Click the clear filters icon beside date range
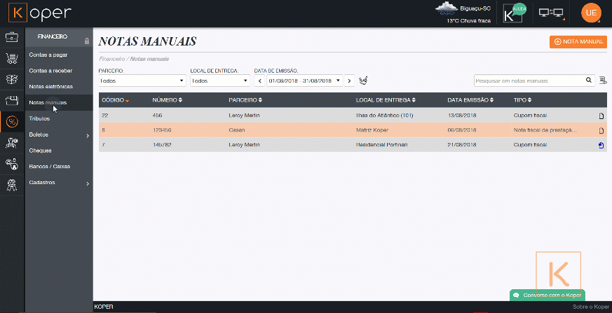The image size is (612, 313). [363, 81]
